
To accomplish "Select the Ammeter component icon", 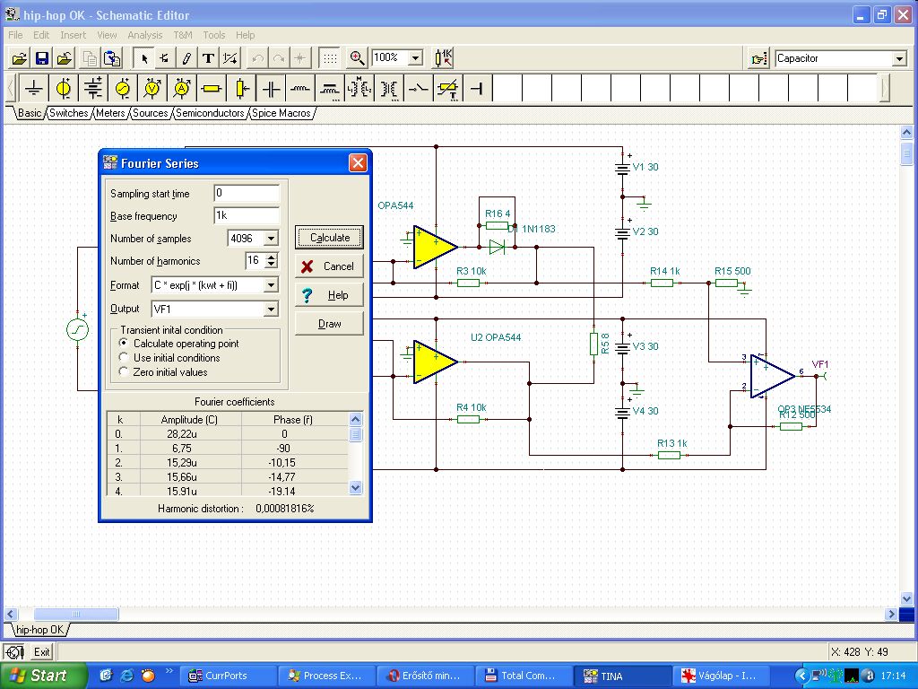I will [182, 89].
